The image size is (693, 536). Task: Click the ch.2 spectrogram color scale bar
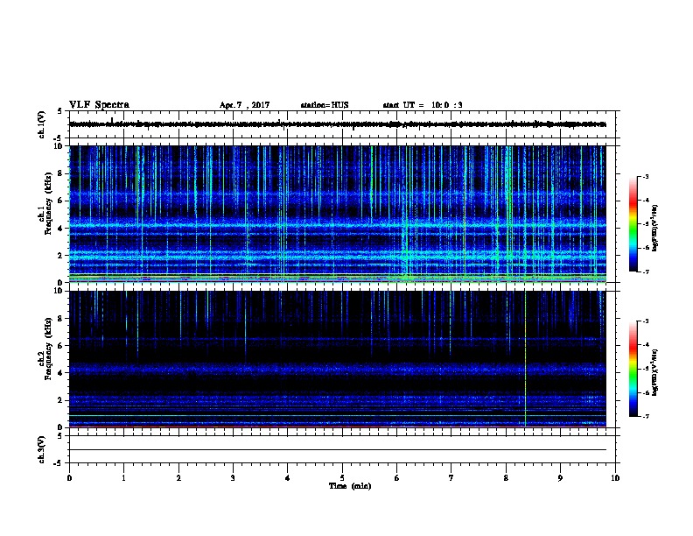pyautogui.click(x=633, y=369)
